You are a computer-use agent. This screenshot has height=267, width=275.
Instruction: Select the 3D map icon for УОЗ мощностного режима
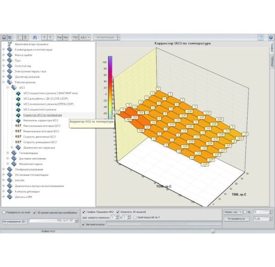pos(18,110)
